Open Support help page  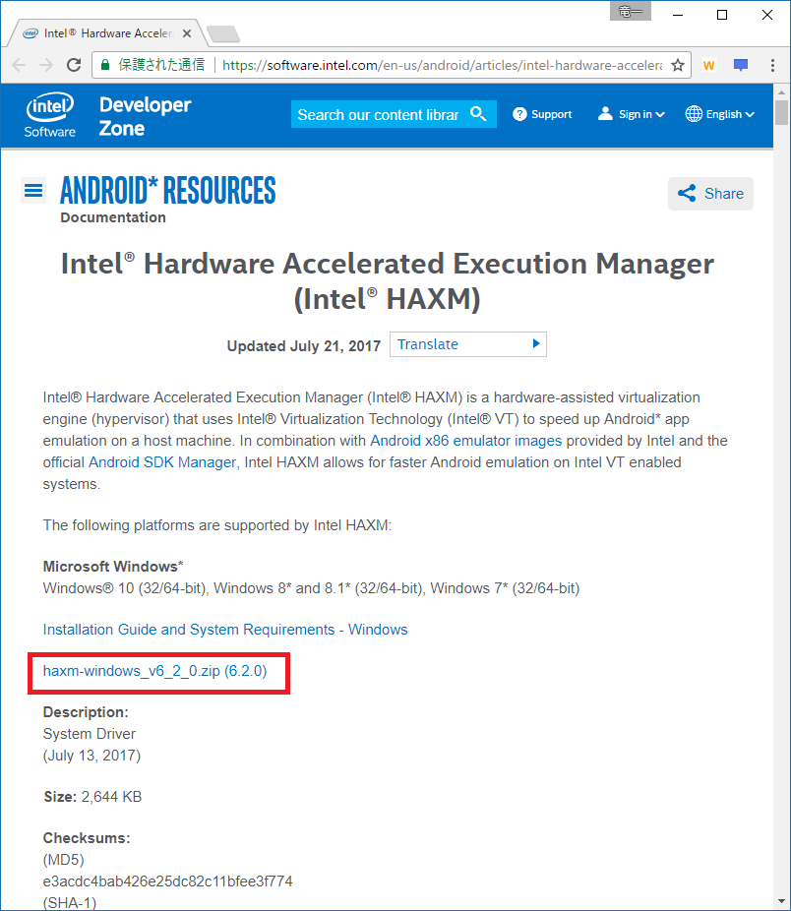pyautogui.click(x=542, y=114)
